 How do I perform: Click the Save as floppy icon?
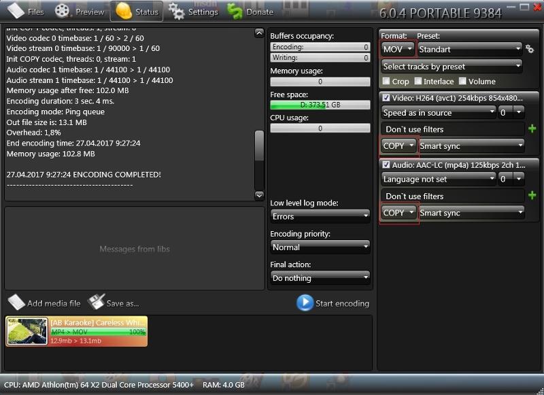pyautogui.click(x=97, y=303)
